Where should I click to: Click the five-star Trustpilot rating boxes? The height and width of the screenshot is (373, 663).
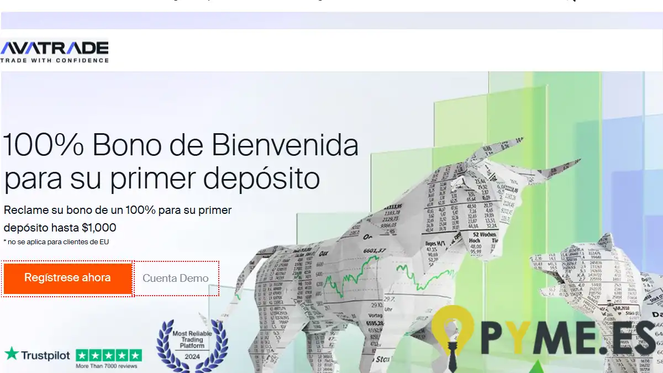point(109,355)
